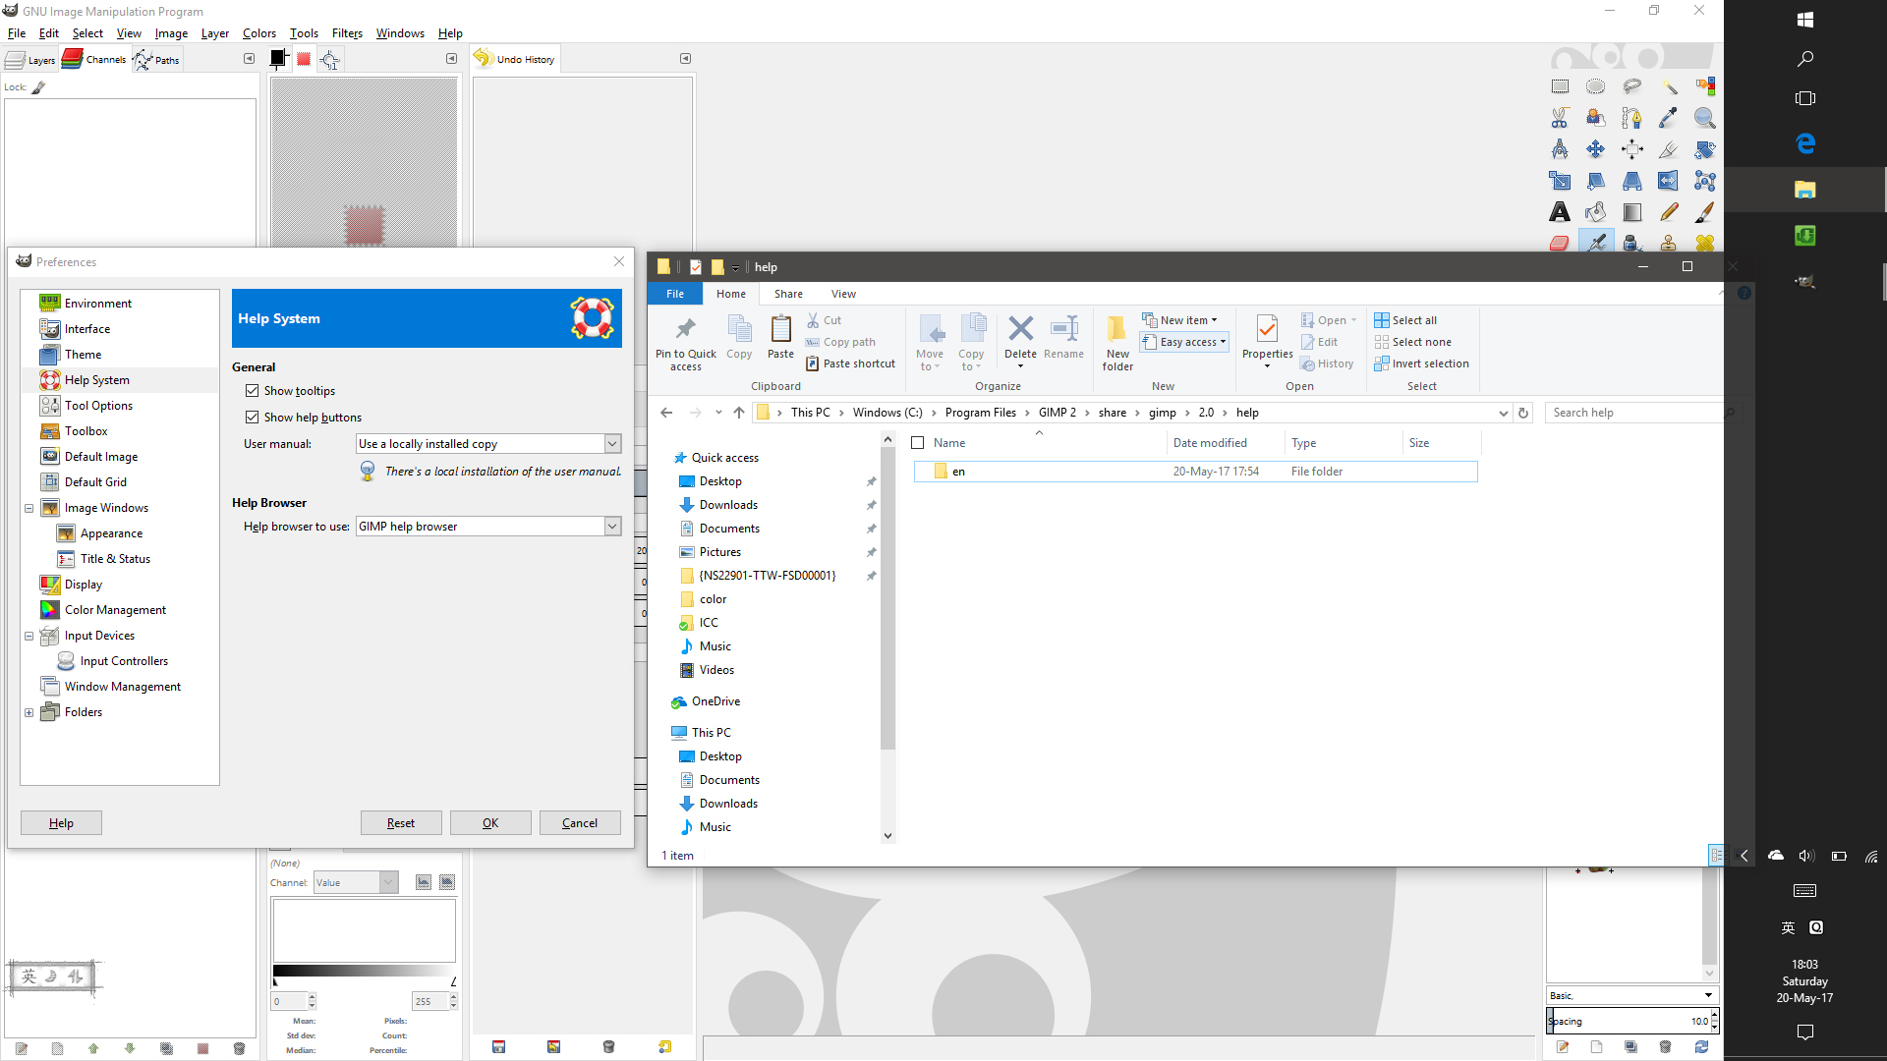Image resolution: width=1887 pixels, height=1061 pixels.
Task: Select the Move tool
Action: coord(1595,149)
